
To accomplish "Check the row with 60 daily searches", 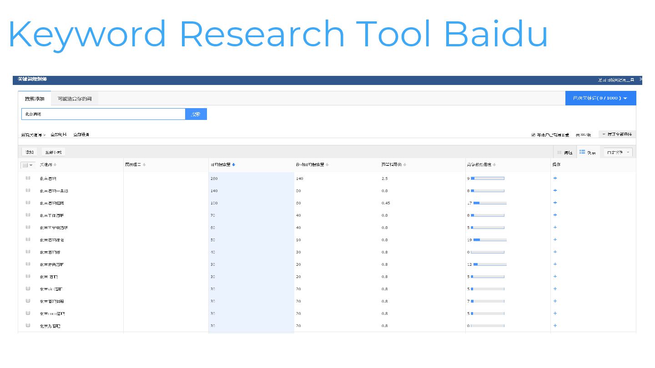I will 28,227.
